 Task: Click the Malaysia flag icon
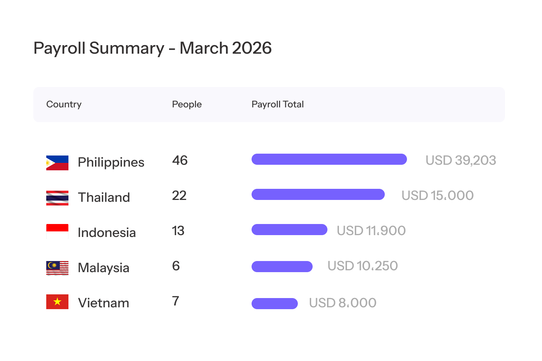pos(57,268)
